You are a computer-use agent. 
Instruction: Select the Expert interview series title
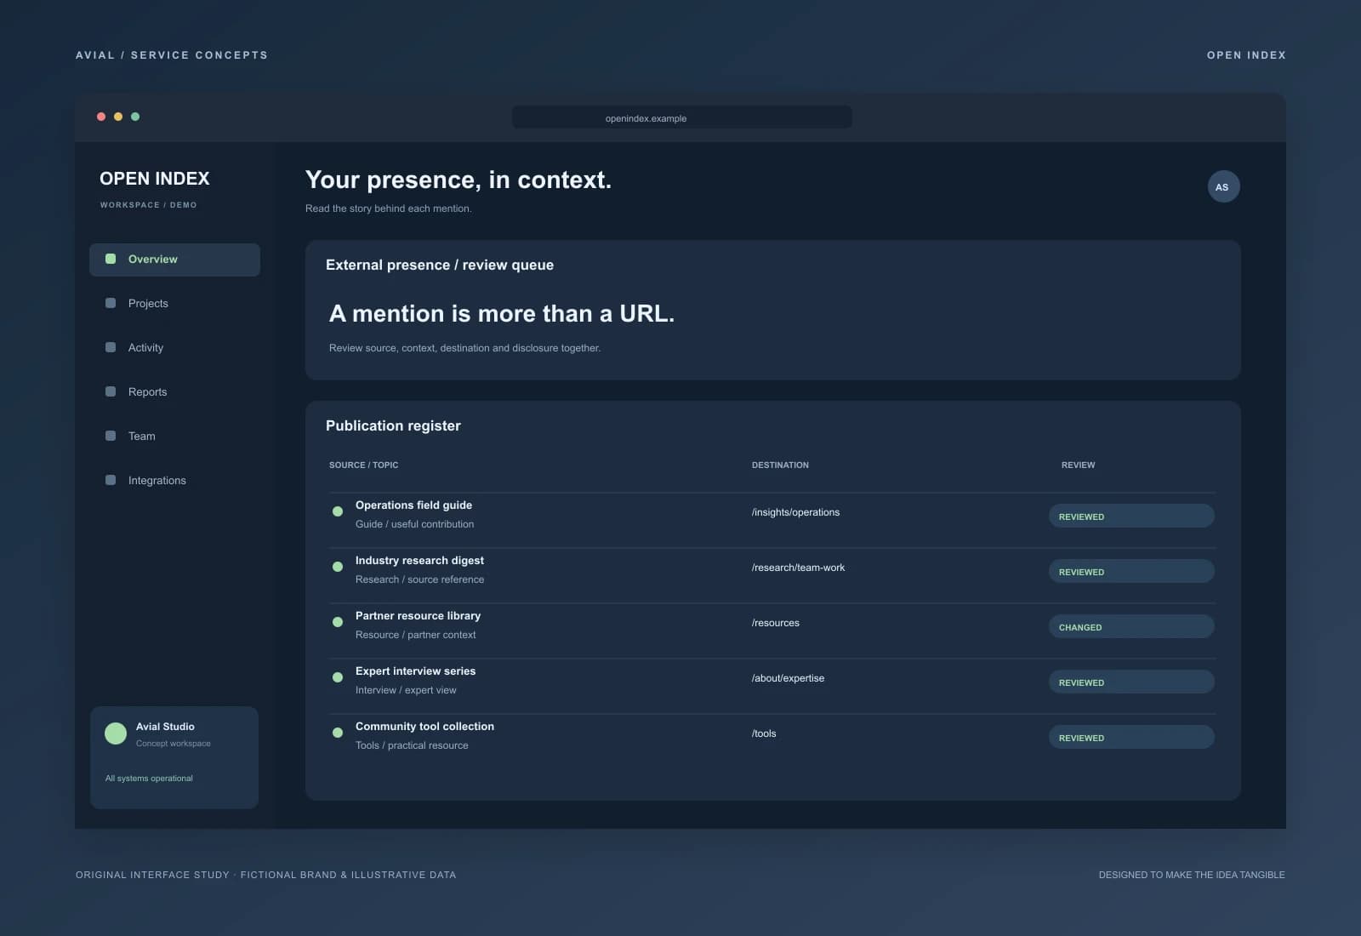click(x=415, y=671)
